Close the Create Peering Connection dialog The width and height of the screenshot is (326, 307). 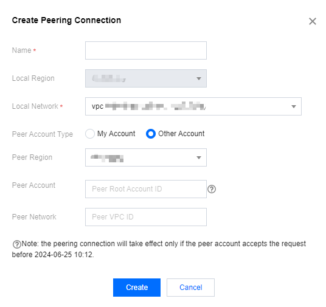(313, 21)
